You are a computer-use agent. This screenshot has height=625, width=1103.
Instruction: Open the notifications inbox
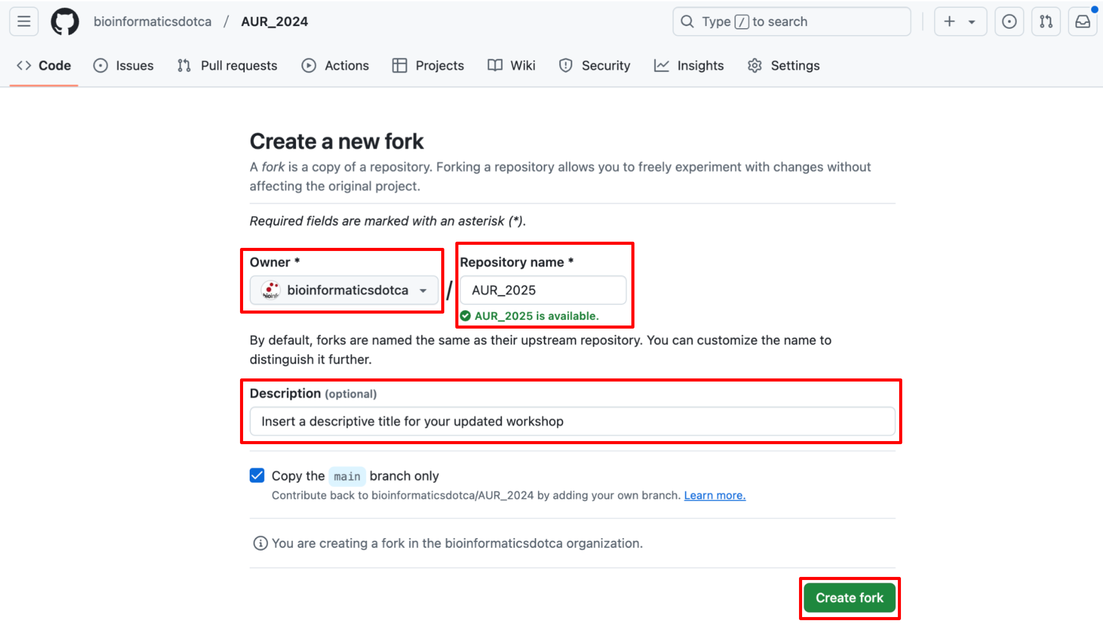point(1083,21)
